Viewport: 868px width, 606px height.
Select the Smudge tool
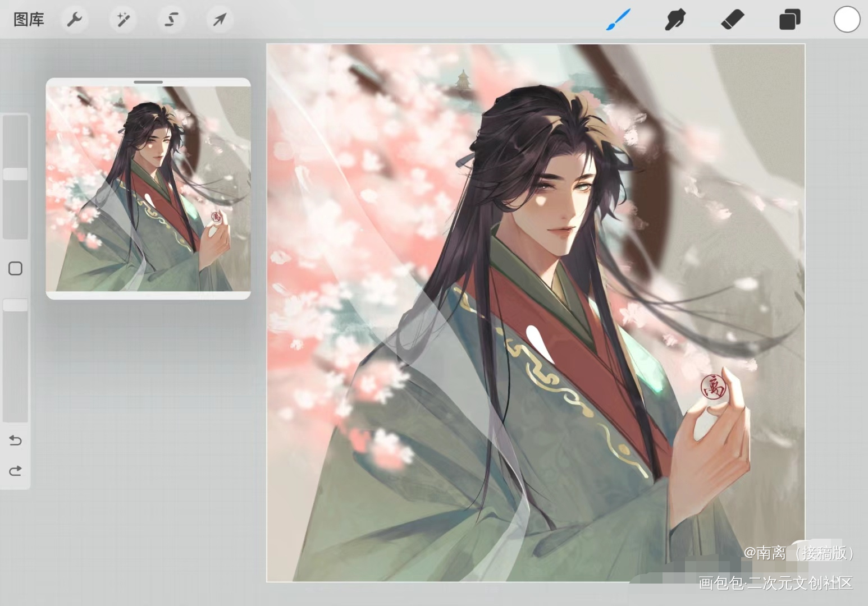pos(675,20)
